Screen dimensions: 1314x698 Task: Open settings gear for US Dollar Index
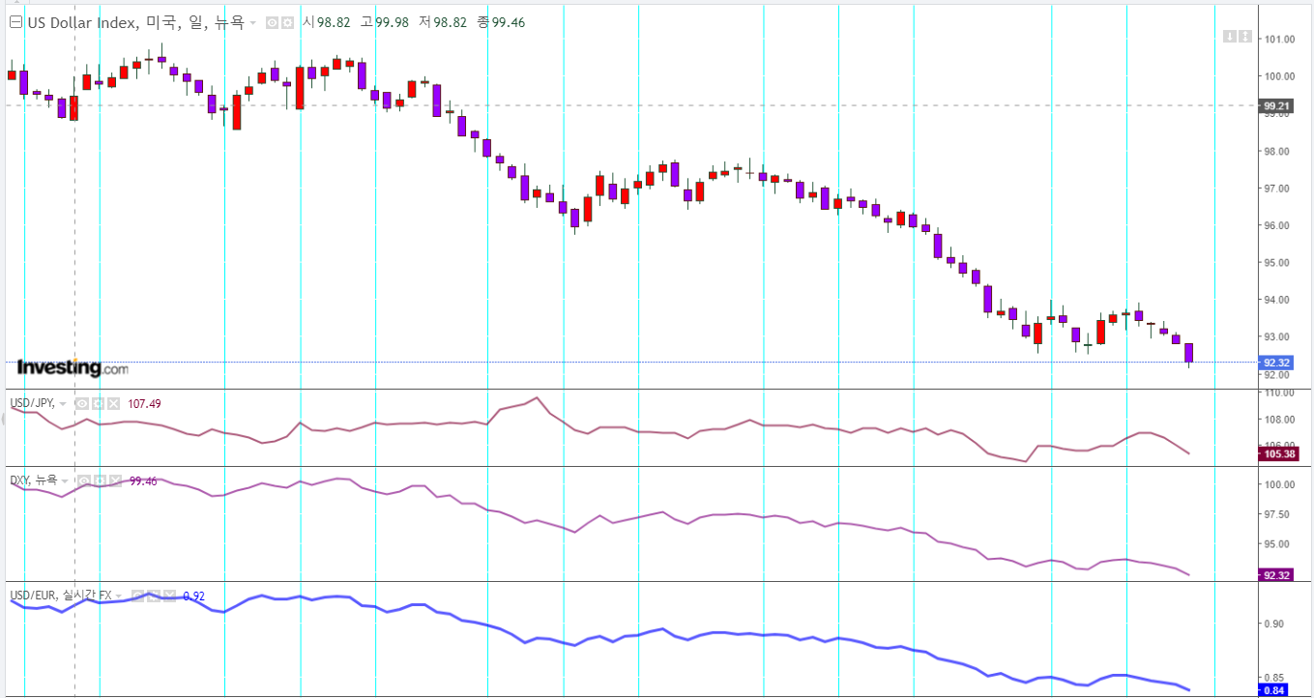287,22
